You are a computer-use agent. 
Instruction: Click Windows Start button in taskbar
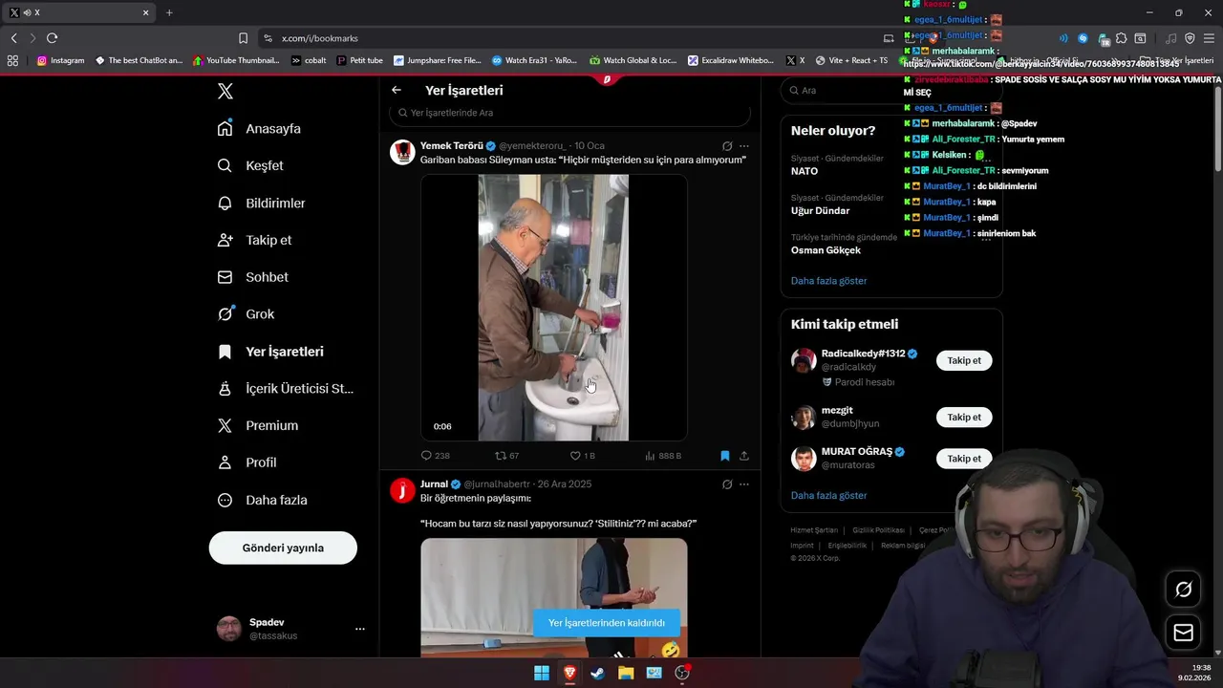[542, 673]
